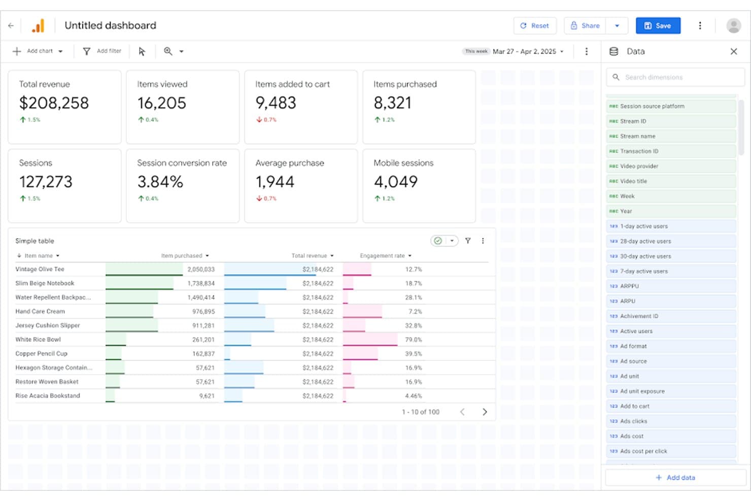This screenshot has height=501, width=751.
Task: Go to the previous table page
Action: (x=462, y=412)
